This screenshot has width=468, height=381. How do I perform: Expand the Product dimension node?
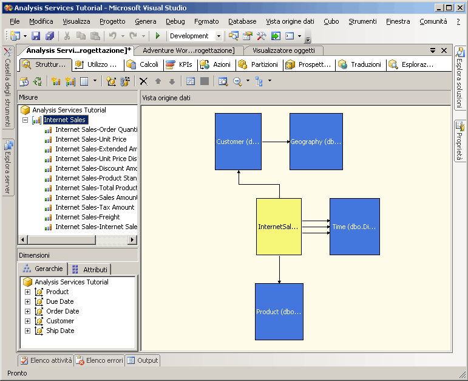(27, 292)
